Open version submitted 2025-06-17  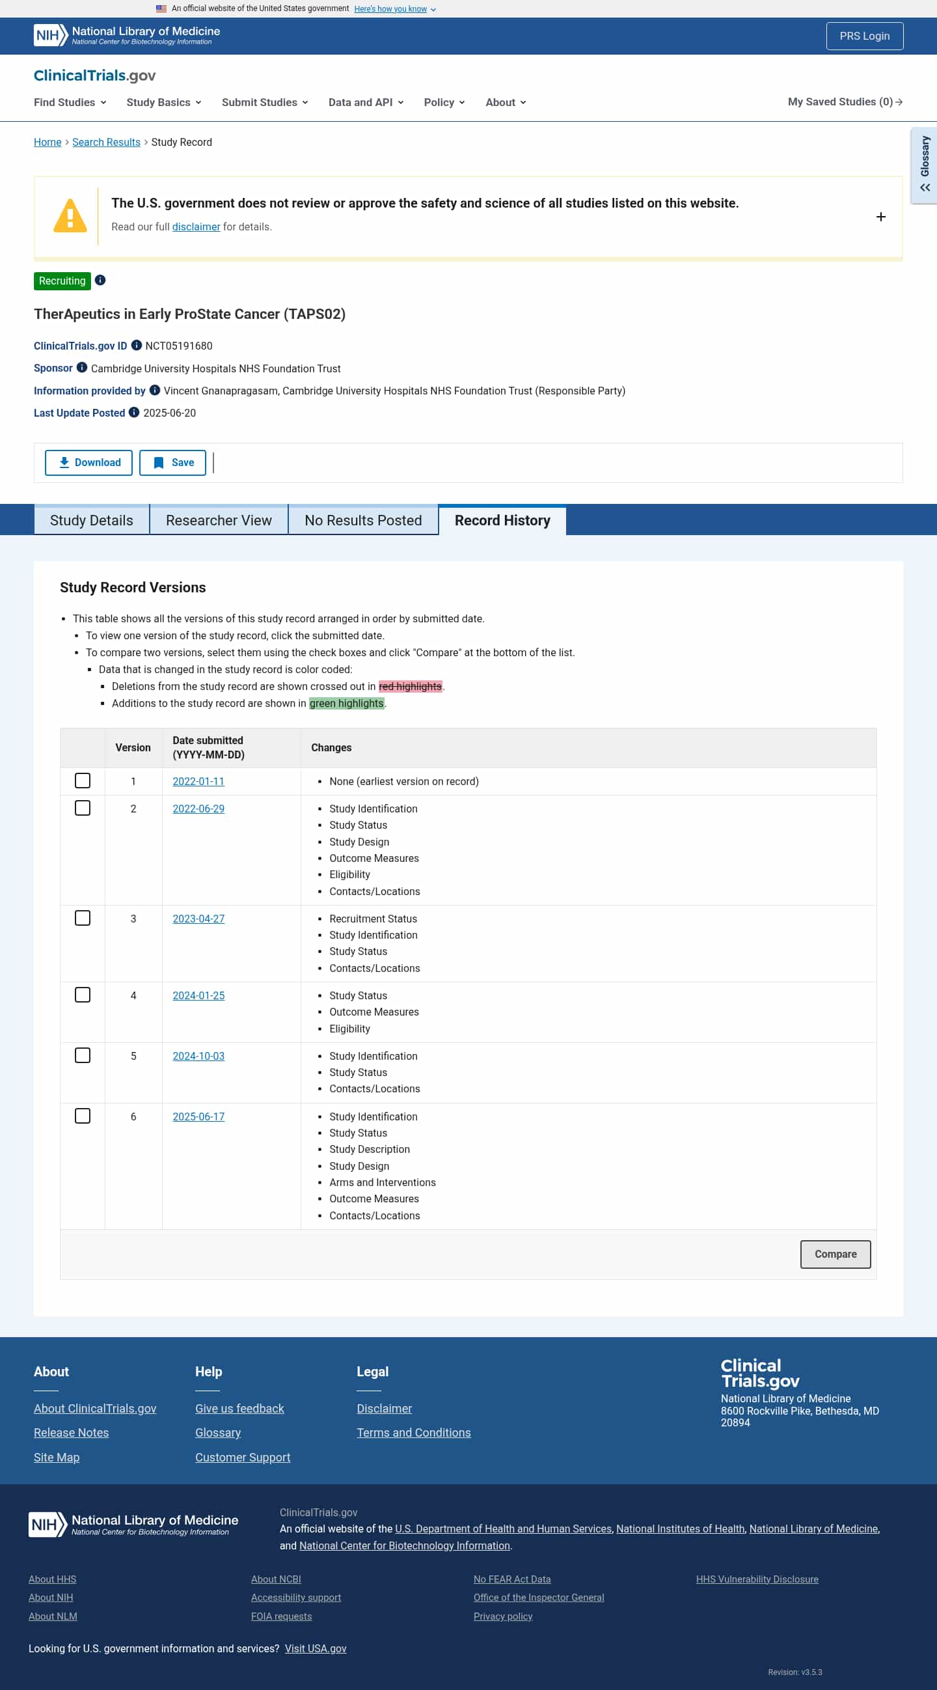(198, 1116)
